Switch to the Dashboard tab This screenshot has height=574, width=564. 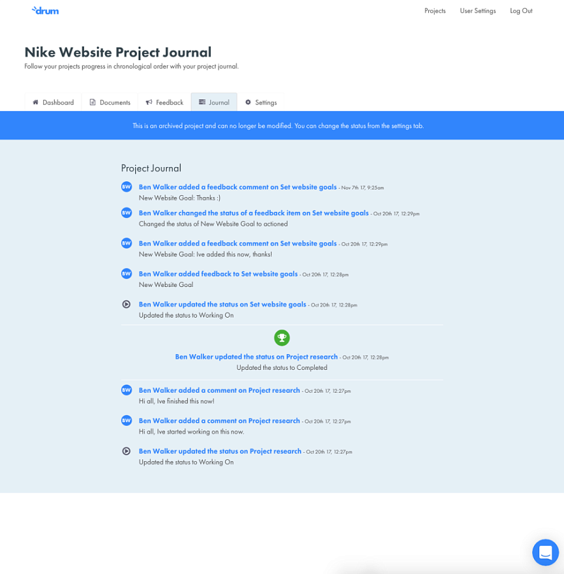coord(53,102)
